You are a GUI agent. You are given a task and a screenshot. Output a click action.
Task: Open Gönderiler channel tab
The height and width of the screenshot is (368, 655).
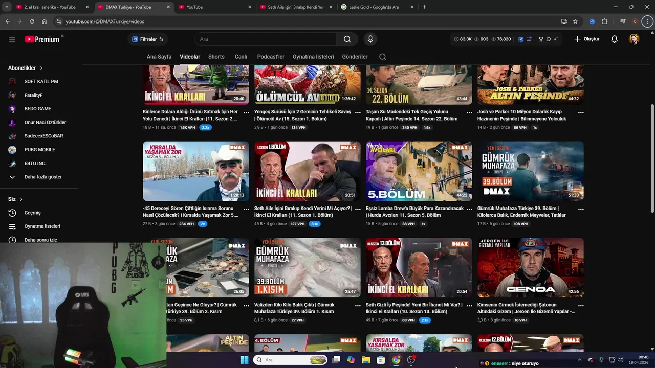[355, 57]
